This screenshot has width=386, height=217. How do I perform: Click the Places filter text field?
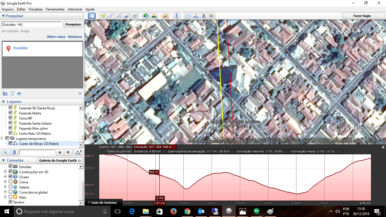coord(37,153)
